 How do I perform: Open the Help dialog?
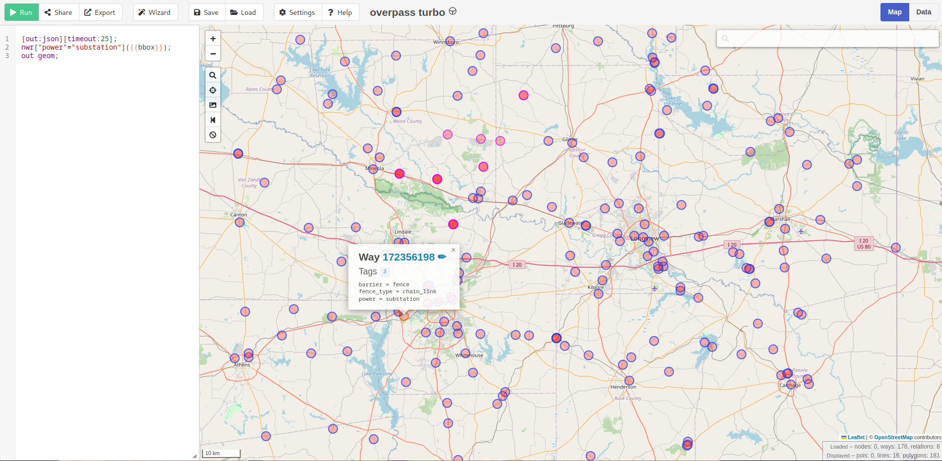point(340,12)
